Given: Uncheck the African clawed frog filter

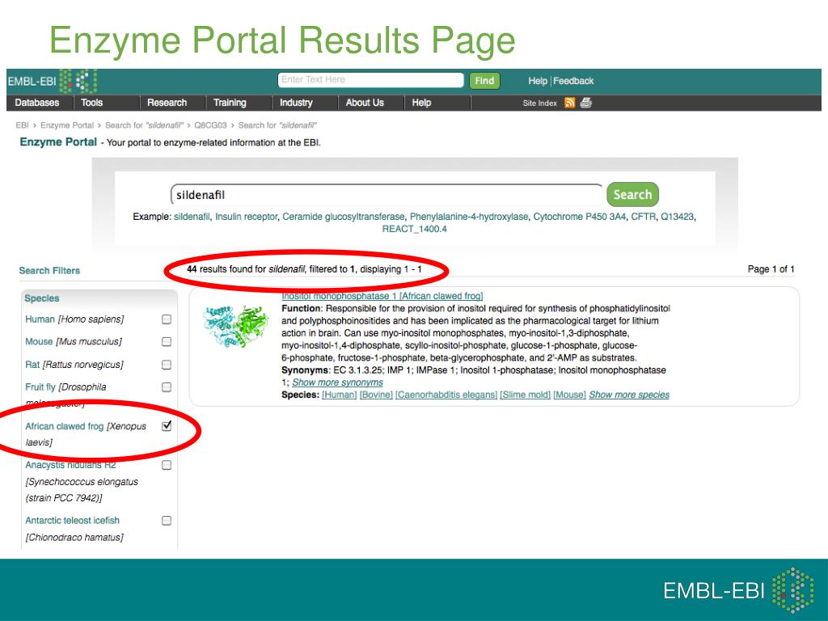Looking at the screenshot, I should click(x=167, y=425).
